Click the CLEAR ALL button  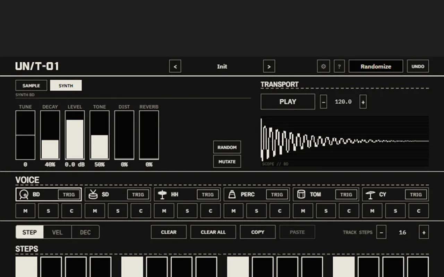(x=213, y=232)
